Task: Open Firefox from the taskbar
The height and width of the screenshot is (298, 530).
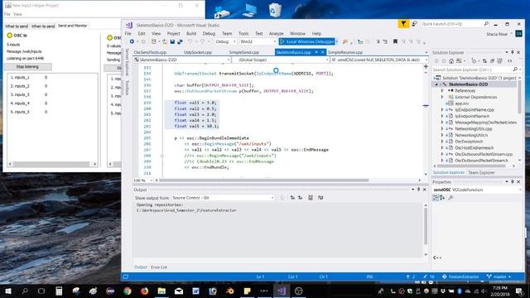Action: [144, 291]
